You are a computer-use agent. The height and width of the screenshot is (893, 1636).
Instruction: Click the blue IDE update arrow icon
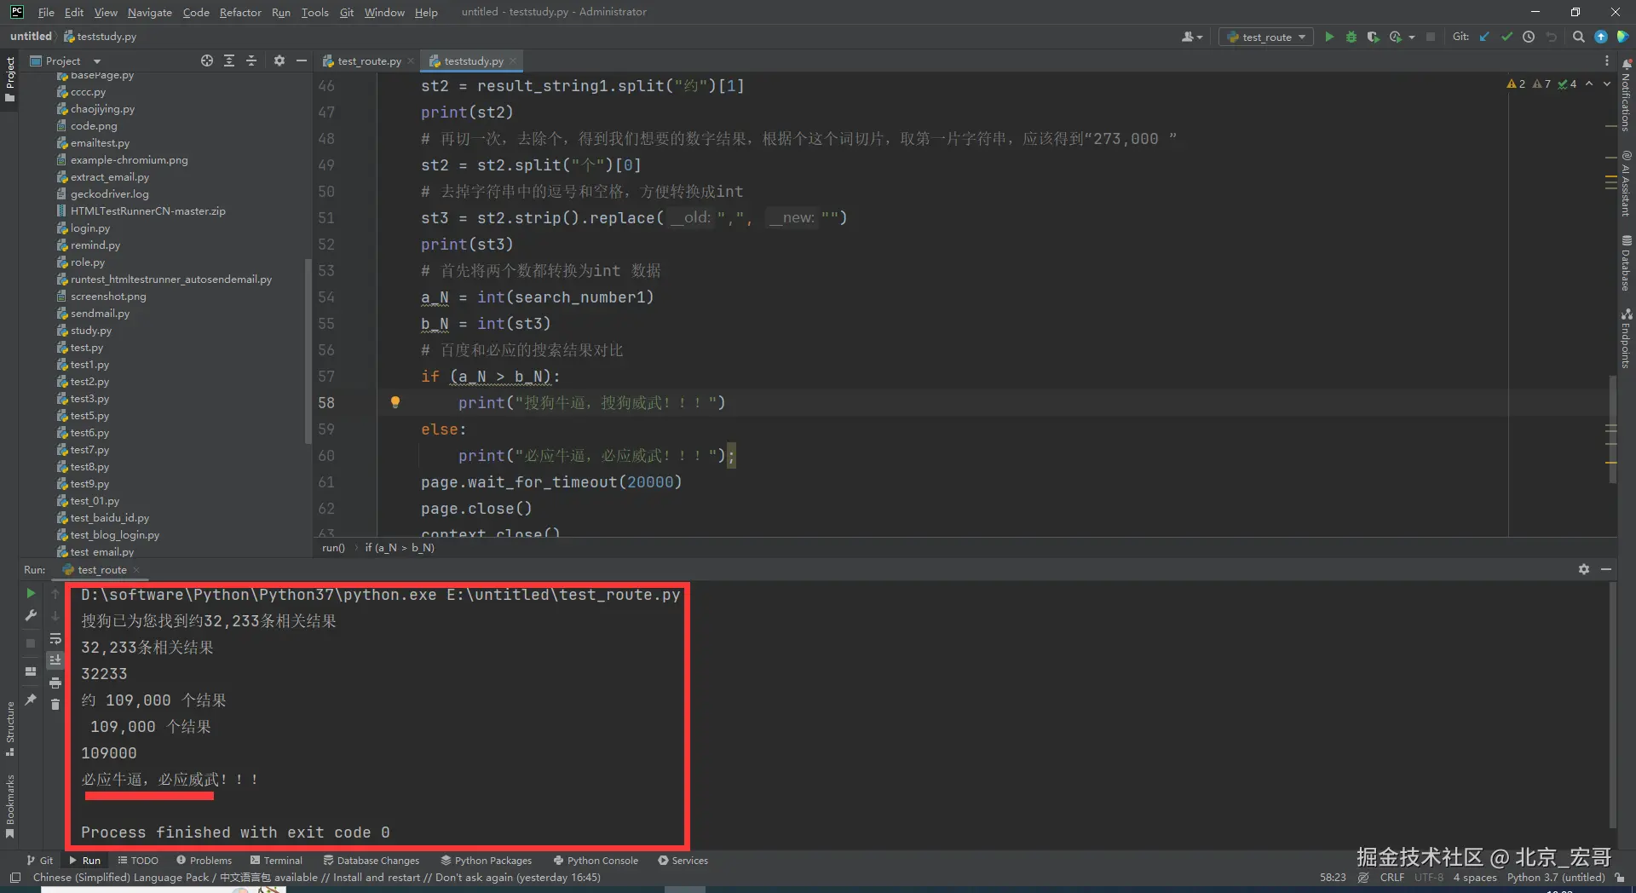point(1601,37)
